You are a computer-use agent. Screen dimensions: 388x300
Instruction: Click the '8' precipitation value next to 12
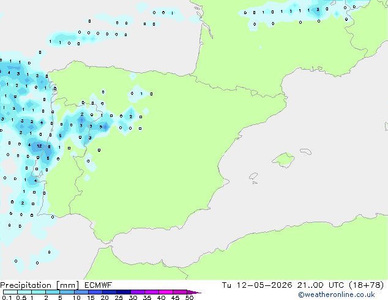pos(49,147)
